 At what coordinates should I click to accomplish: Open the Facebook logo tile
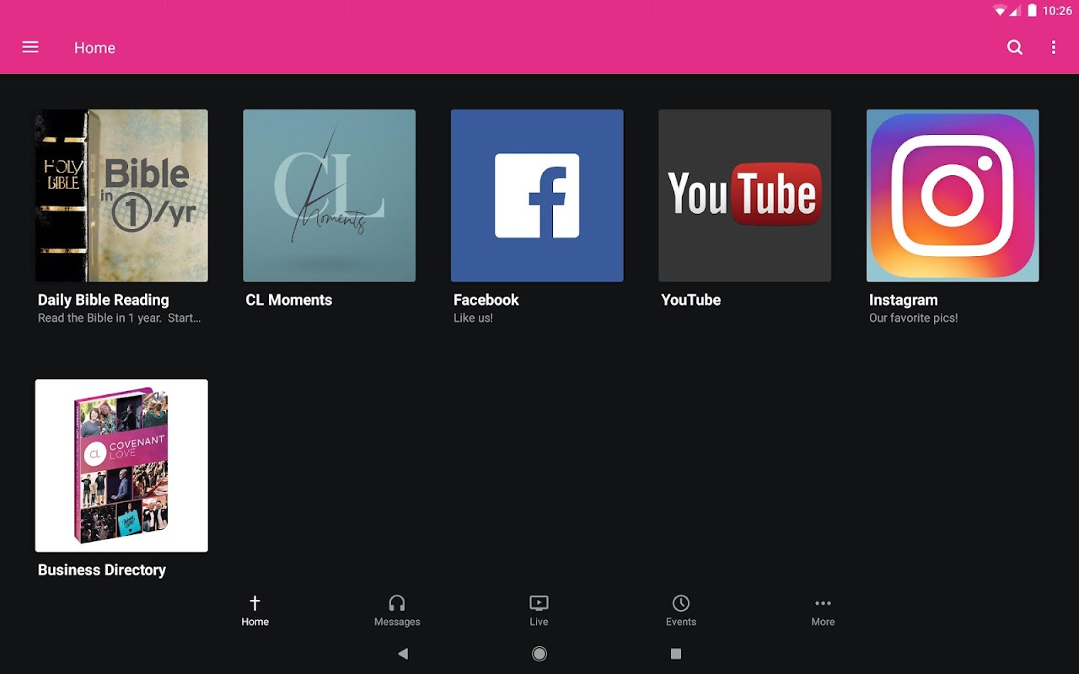(x=537, y=195)
